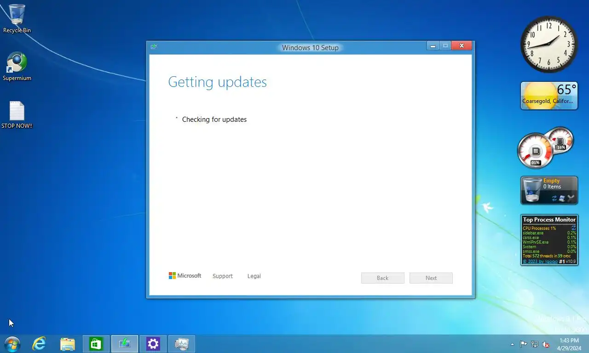The image size is (589, 353).
Task: Click the memory gauge showing 16%
Action: tap(560, 140)
